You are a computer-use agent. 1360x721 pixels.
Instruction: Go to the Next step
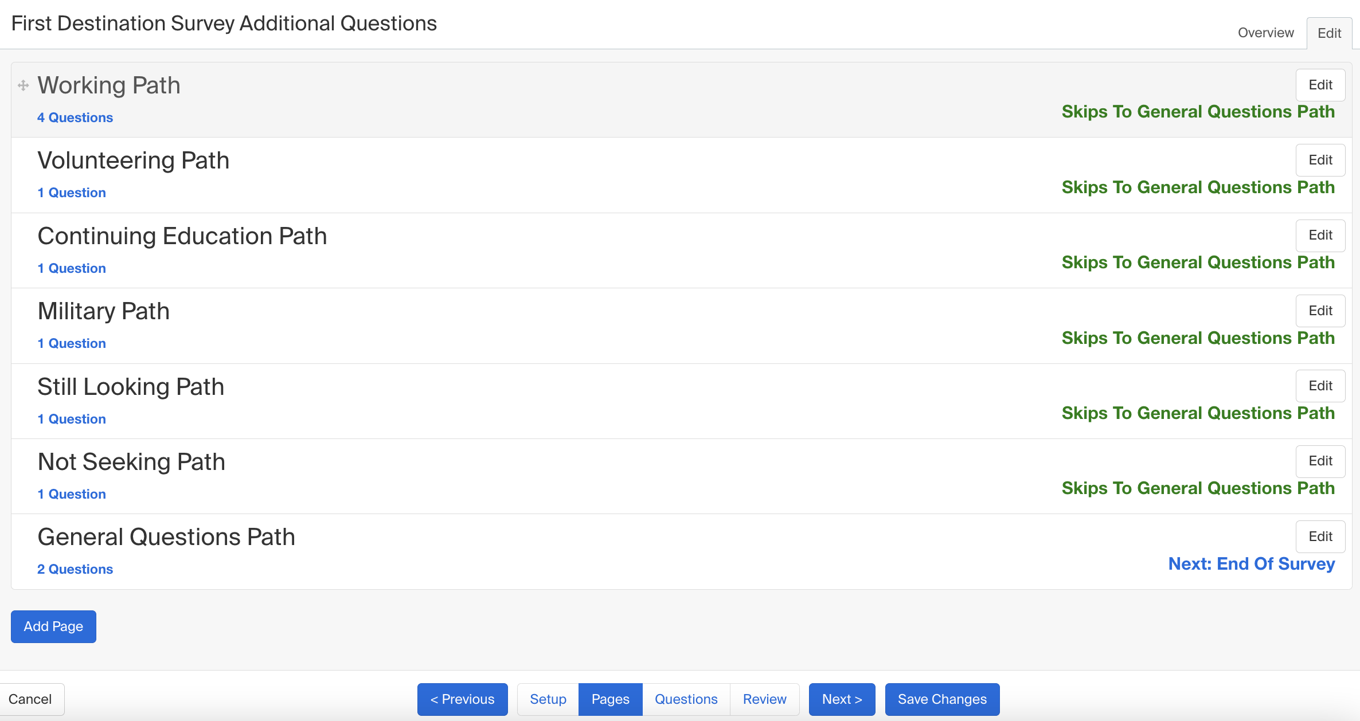coord(841,699)
